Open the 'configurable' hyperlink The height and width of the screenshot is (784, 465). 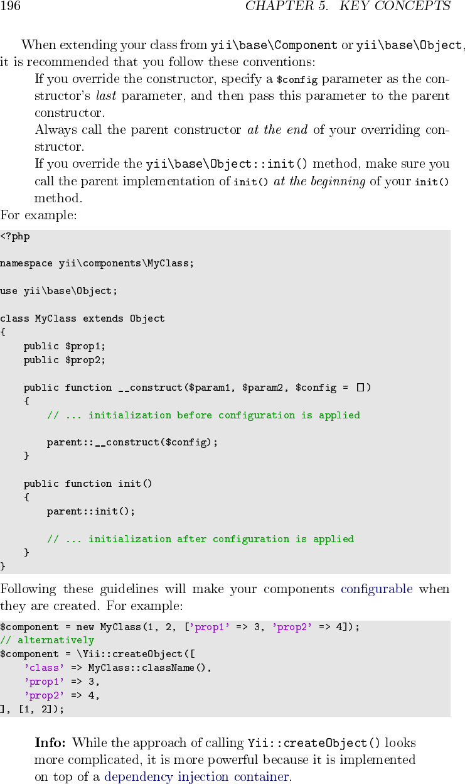click(377, 589)
